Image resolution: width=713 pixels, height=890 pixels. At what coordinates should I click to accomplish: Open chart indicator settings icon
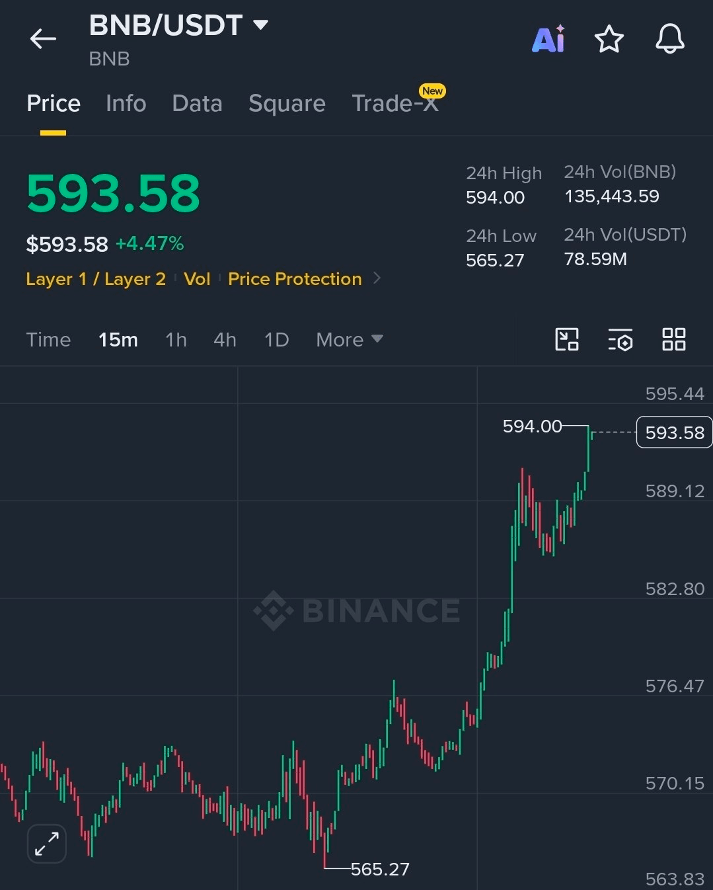(620, 340)
